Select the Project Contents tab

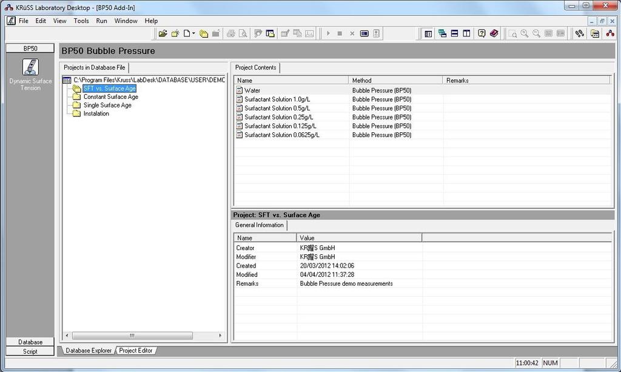(x=255, y=67)
